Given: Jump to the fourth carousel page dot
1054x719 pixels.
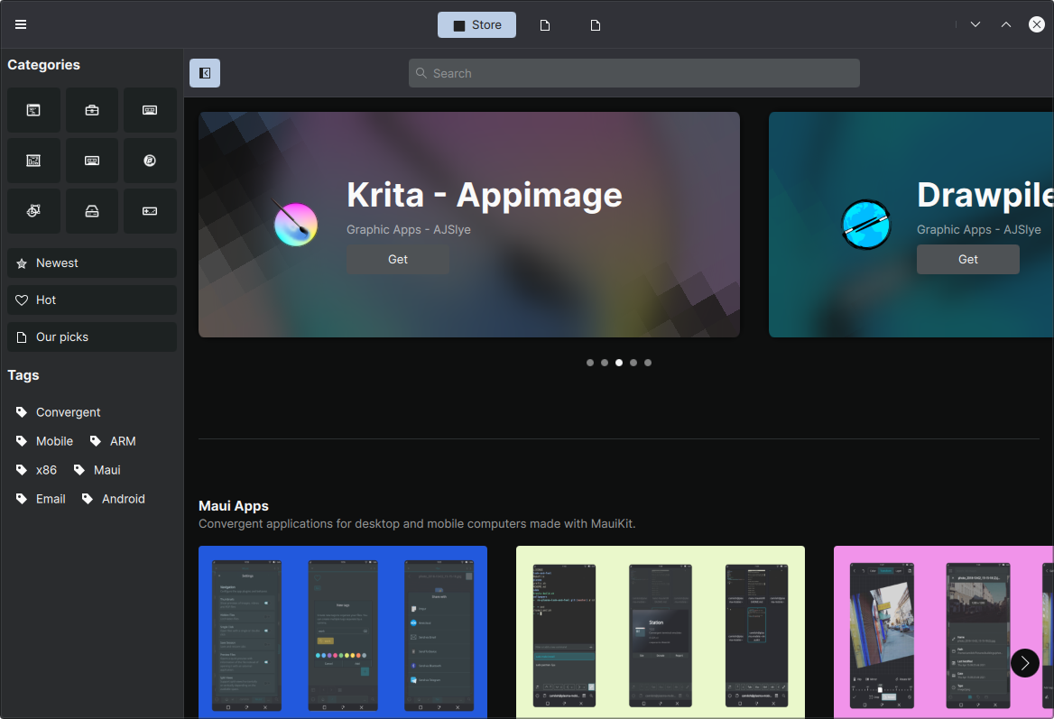Looking at the screenshot, I should tap(633, 363).
